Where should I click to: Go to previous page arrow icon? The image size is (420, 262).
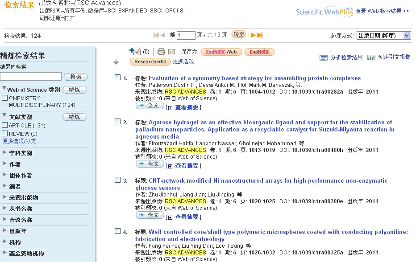[x=162, y=35]
